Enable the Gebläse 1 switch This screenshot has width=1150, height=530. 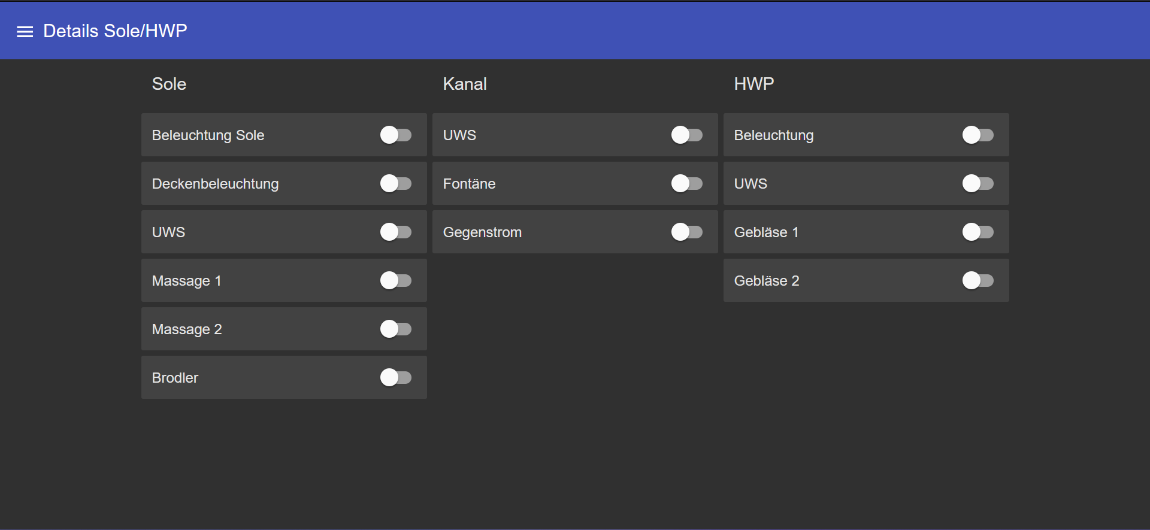click(x=978, y=232)
